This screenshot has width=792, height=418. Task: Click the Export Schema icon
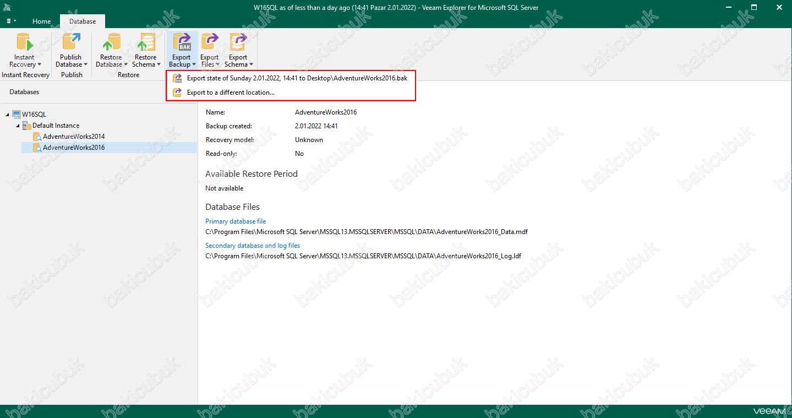[x=238, y=42]
